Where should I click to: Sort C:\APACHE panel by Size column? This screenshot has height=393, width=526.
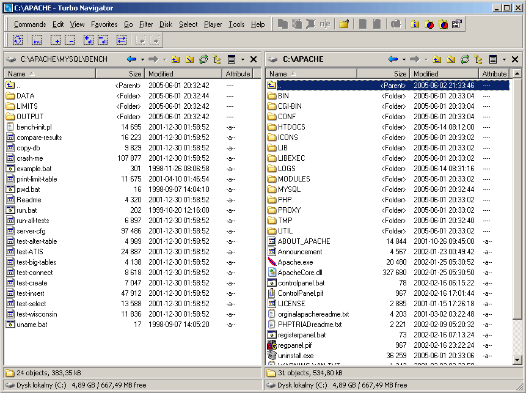tap(384, 73)
